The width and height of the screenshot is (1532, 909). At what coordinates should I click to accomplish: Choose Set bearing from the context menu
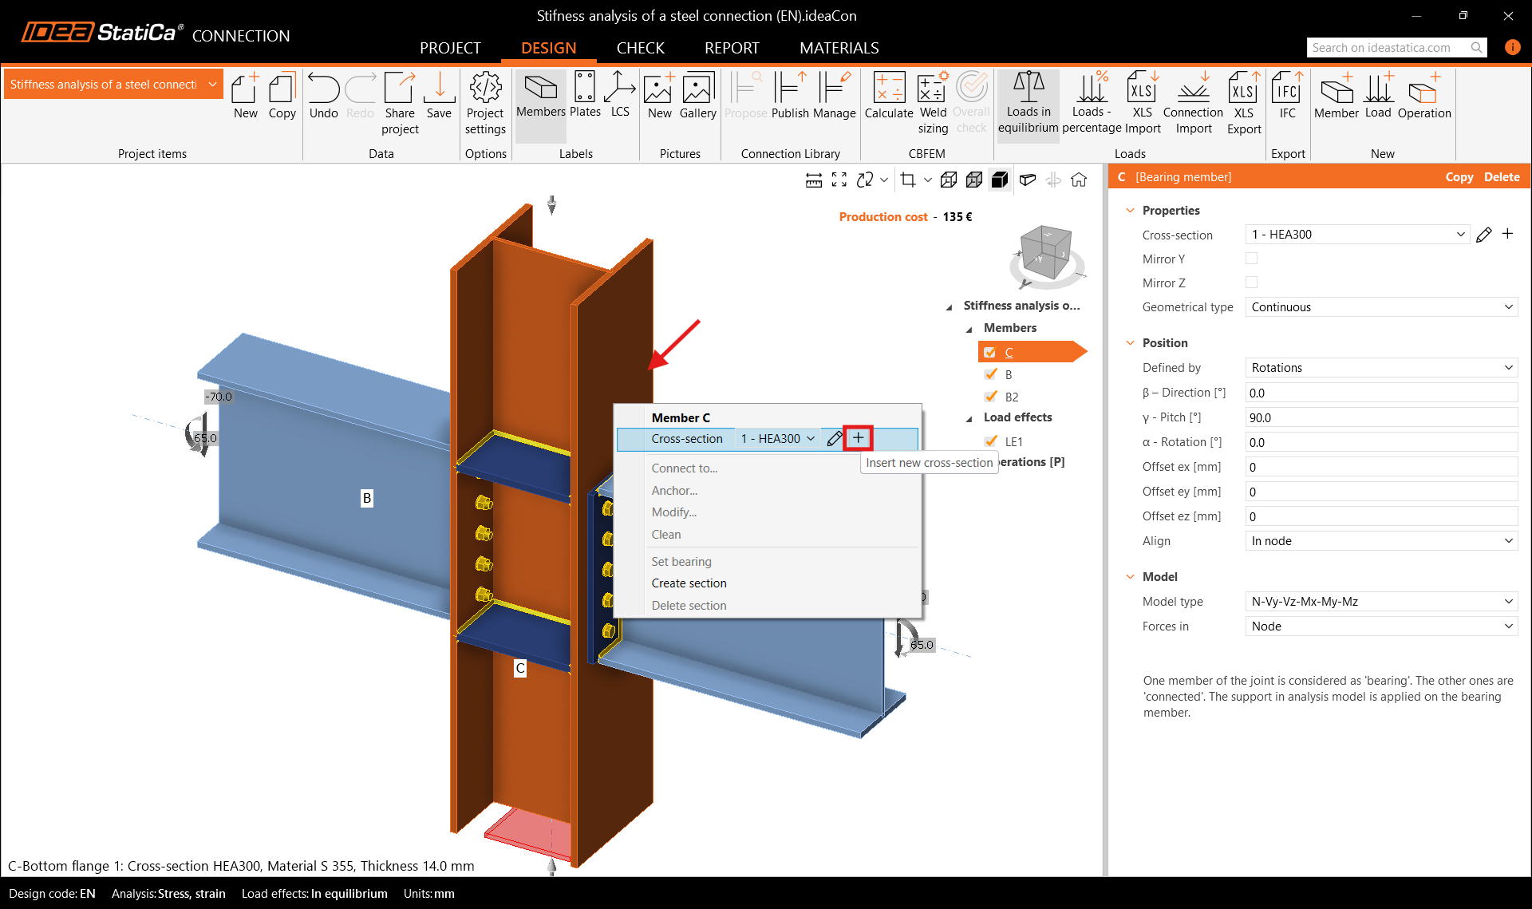[681, 561]
